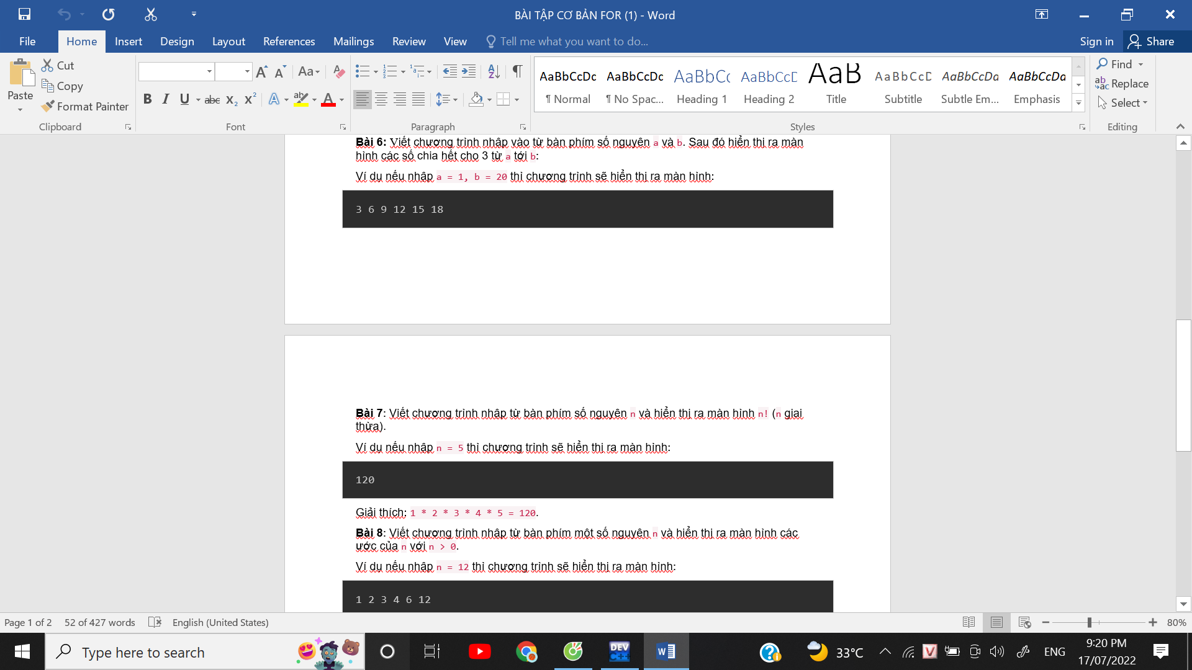The height and width of the screenshot is (670, 1192).
Task: Open the font size dropdown
Action: (x=247, y=72)
